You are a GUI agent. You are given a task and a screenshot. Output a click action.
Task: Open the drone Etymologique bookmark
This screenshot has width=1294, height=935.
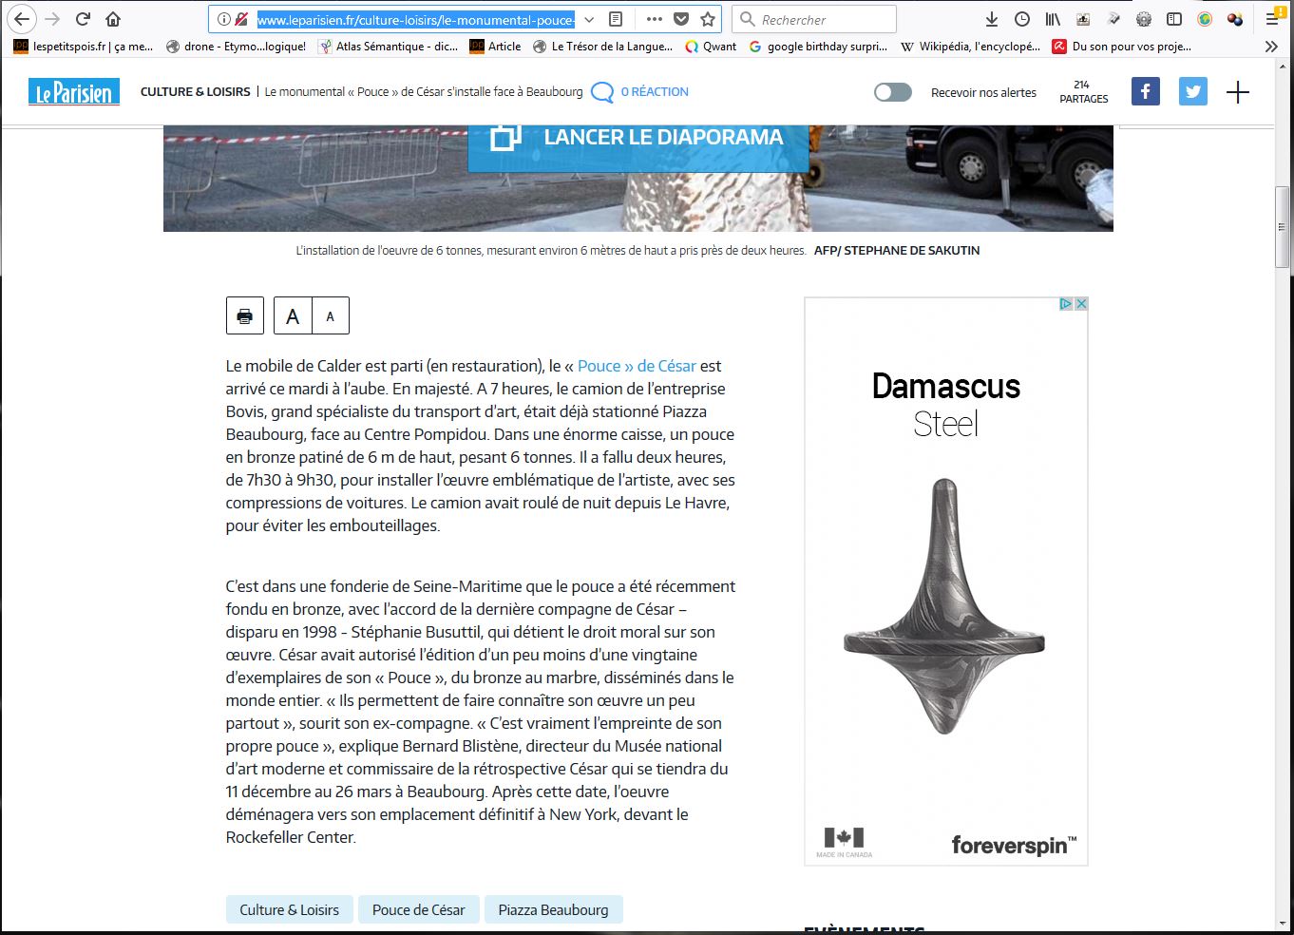coord(236,46)
